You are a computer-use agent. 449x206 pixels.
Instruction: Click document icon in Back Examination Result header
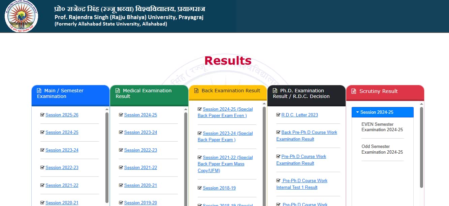pyautogui.click(x=196, y=91)
